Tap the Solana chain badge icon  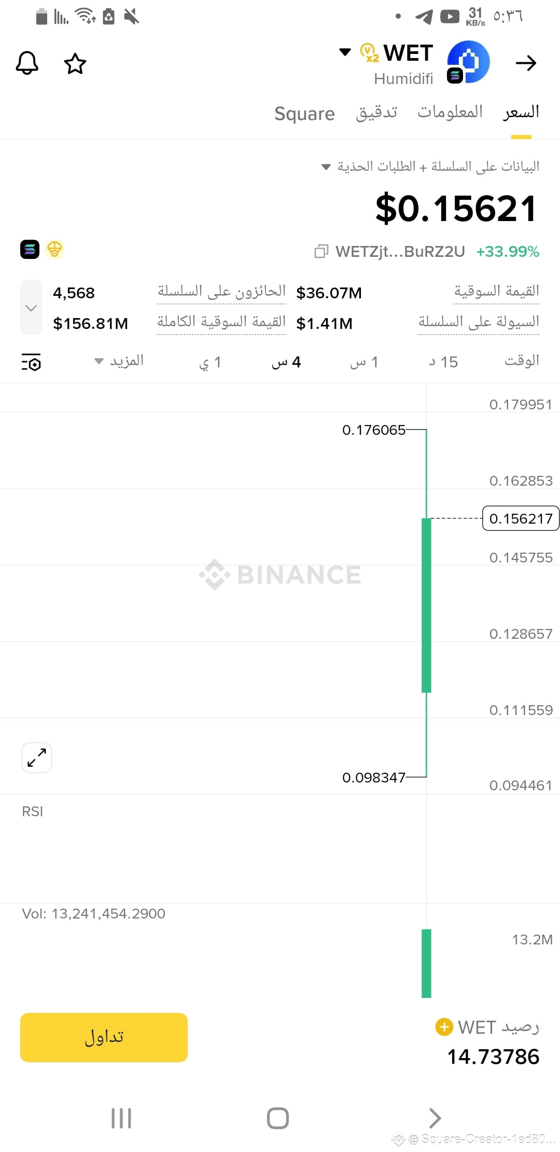(30, 250)
